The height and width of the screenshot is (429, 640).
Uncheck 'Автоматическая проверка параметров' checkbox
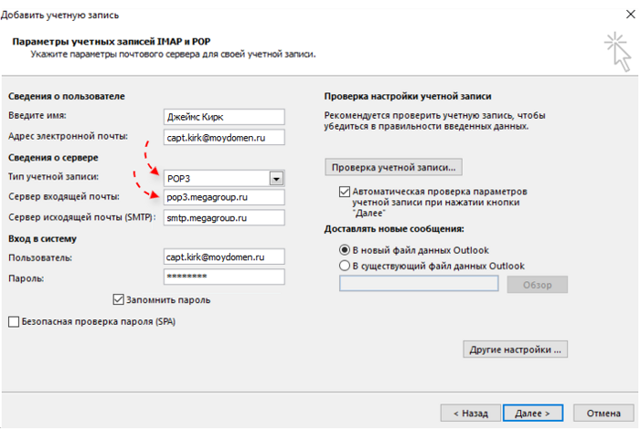click(345, 192)
